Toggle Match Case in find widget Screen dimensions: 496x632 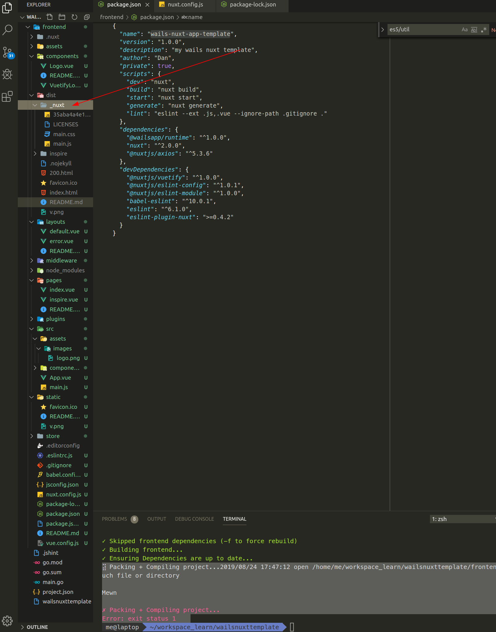[464, 30]
